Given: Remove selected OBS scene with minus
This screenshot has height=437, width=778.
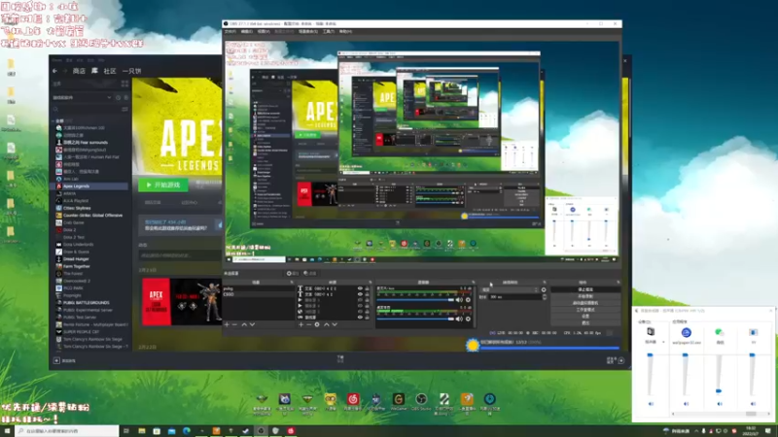Looking at the screenshot, I should pos(234,324).
